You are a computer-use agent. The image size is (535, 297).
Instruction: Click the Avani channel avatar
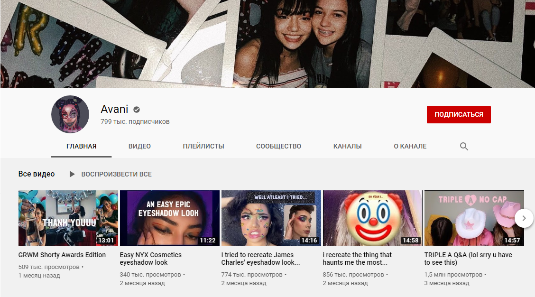(70, 114)
